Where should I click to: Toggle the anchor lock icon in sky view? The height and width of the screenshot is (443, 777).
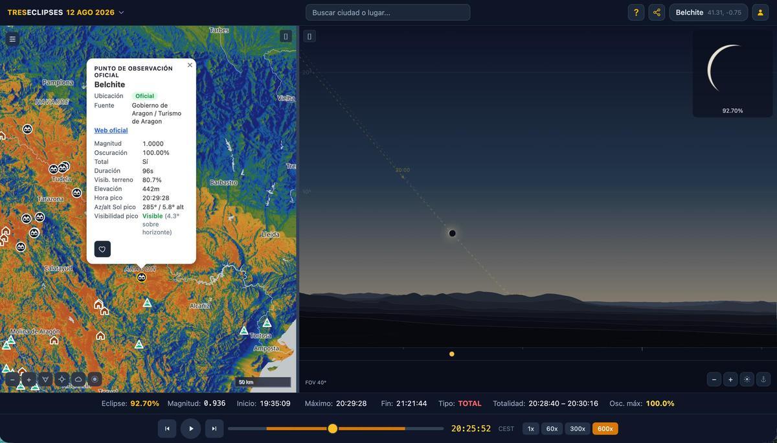click(763, 380)
